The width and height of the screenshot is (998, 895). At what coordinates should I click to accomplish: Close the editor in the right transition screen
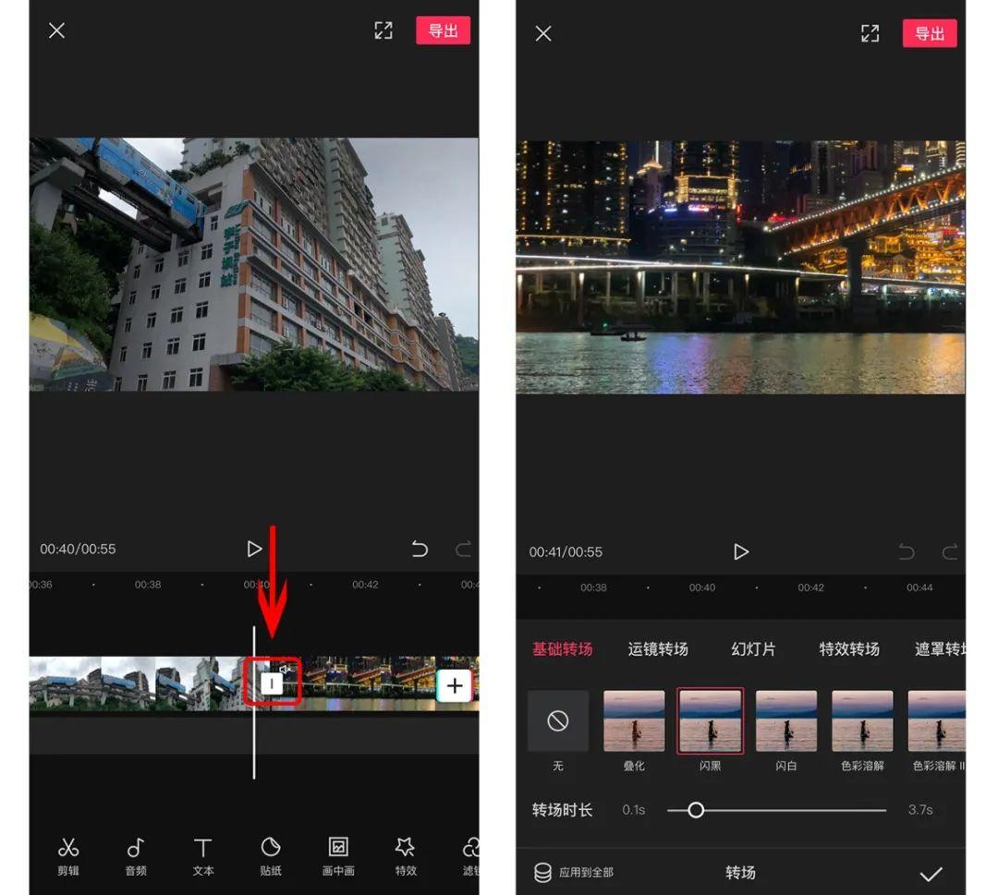[543, 33]
